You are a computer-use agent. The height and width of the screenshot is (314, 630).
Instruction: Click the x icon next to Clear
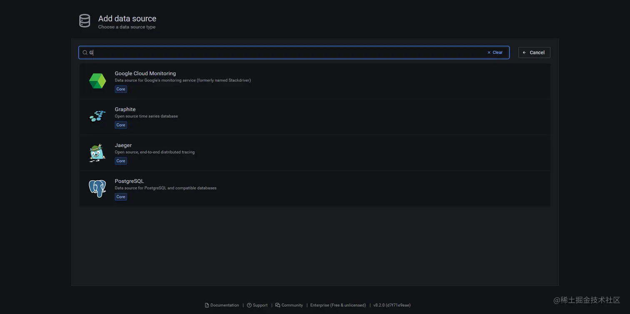coord(489,52)
